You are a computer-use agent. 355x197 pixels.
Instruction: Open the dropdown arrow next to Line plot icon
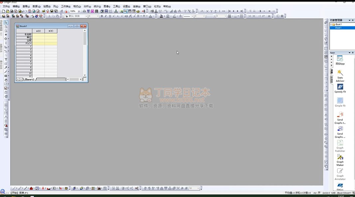coord(17,188)
